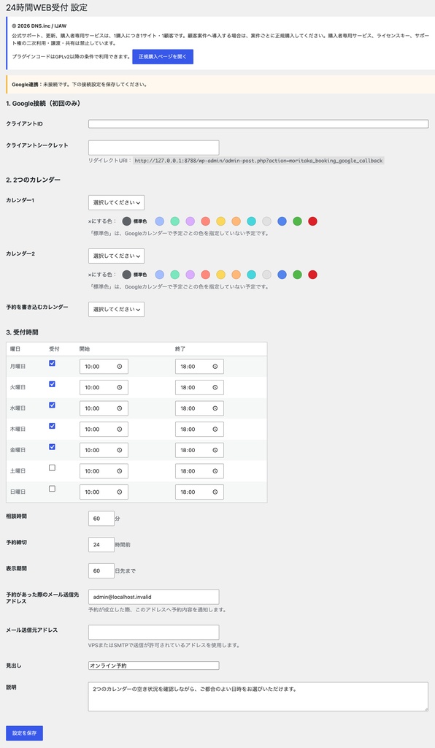Enable the 土曜日 reception checkbox
This screenshot has height=748, width=435.
[x=52, y=468]
